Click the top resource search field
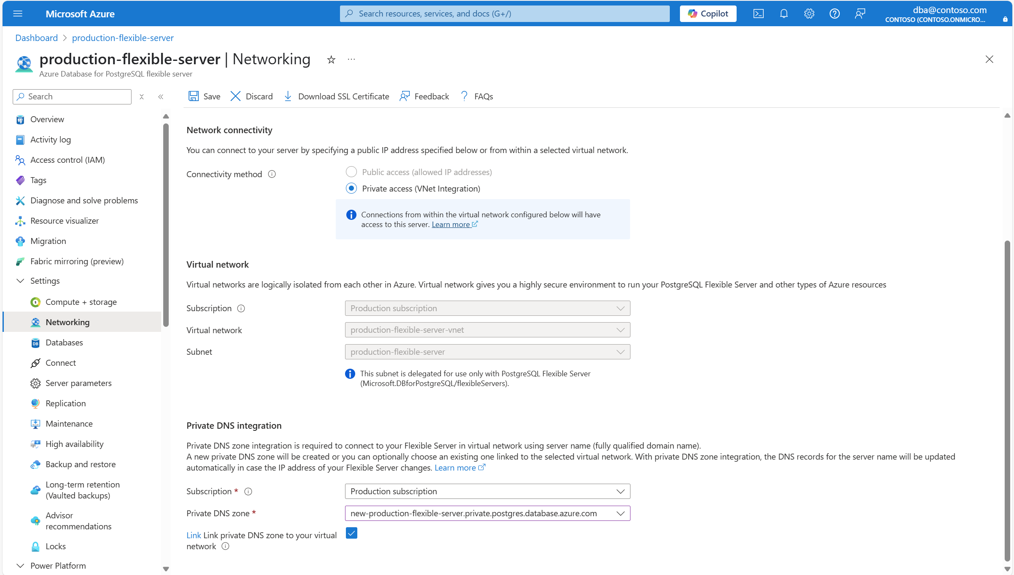 pos(504,14)
